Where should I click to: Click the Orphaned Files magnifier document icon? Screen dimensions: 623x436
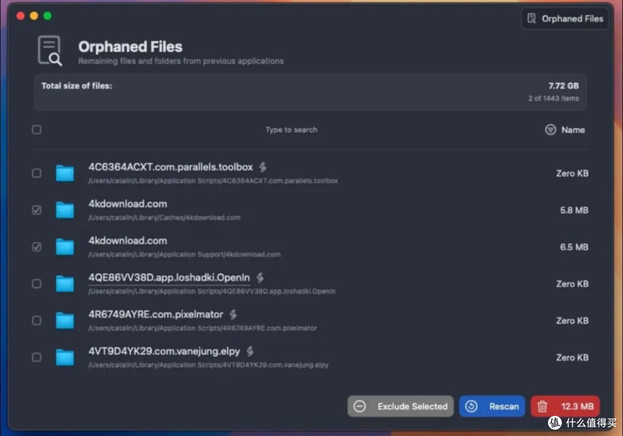pyautogui.click(x=50, y=50)
